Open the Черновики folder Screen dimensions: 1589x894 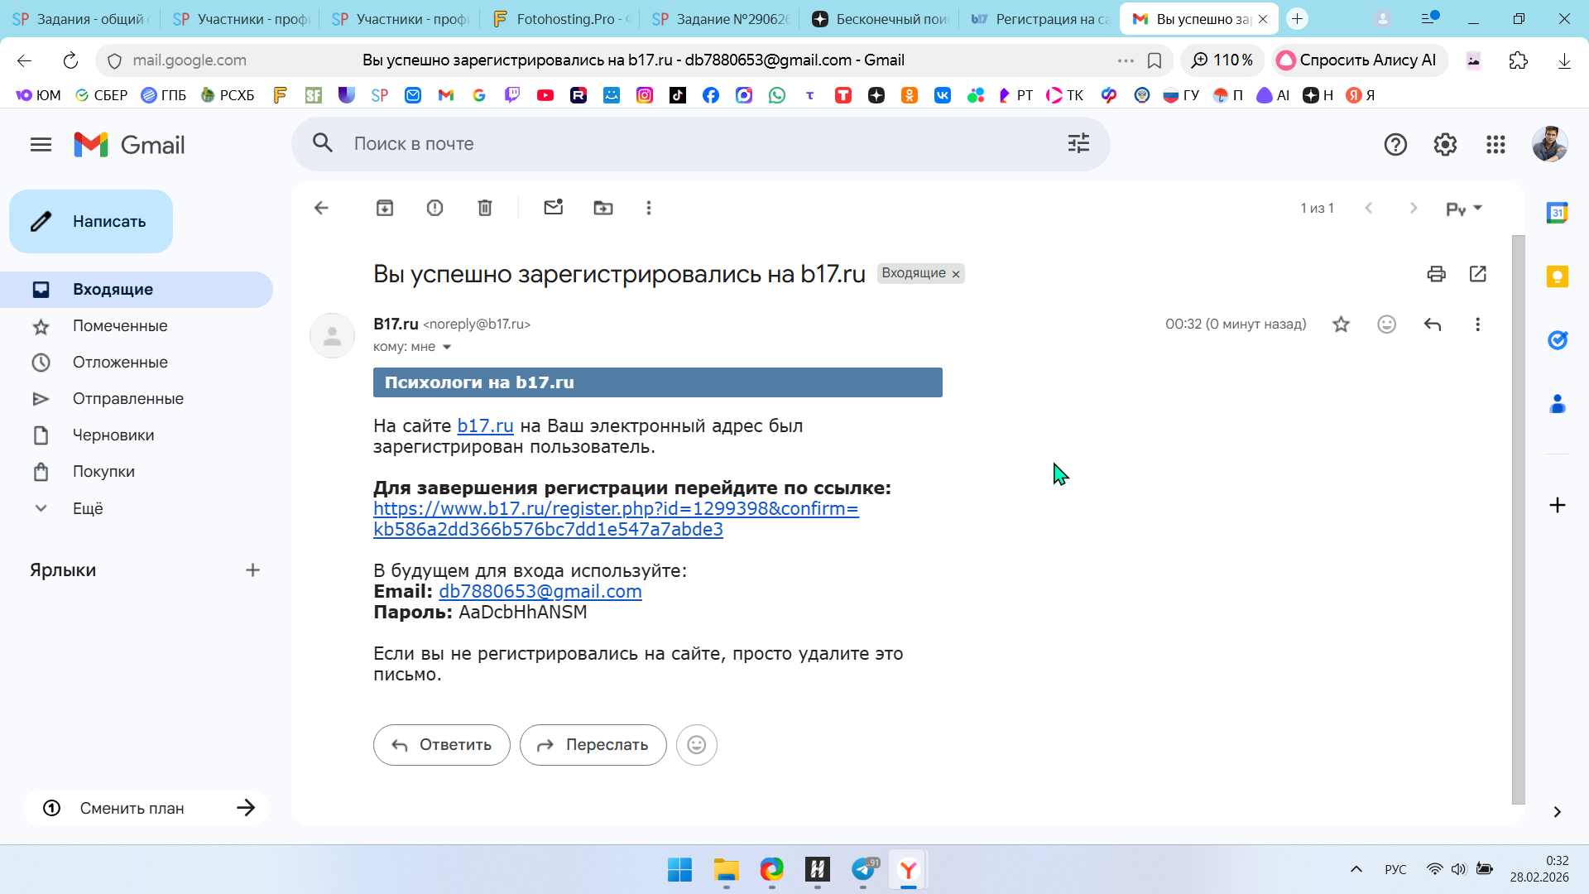[113, 435]
